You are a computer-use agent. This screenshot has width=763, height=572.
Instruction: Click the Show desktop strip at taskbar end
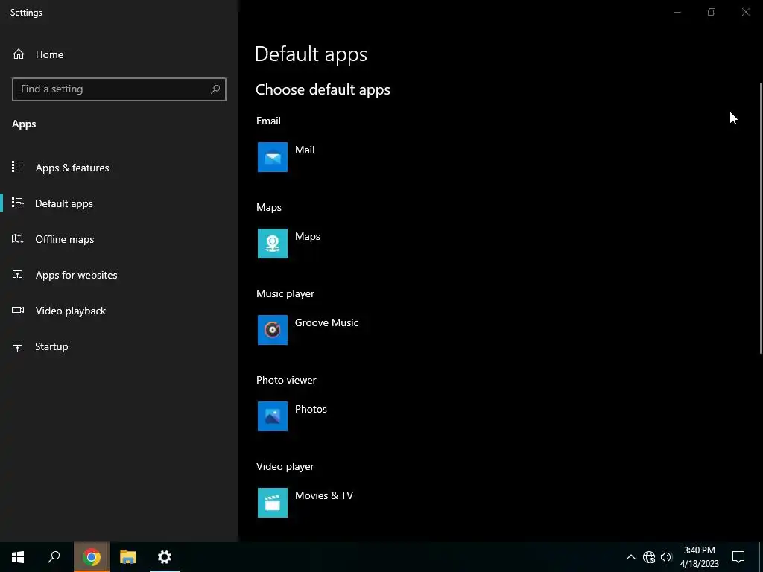pos(761,557)
